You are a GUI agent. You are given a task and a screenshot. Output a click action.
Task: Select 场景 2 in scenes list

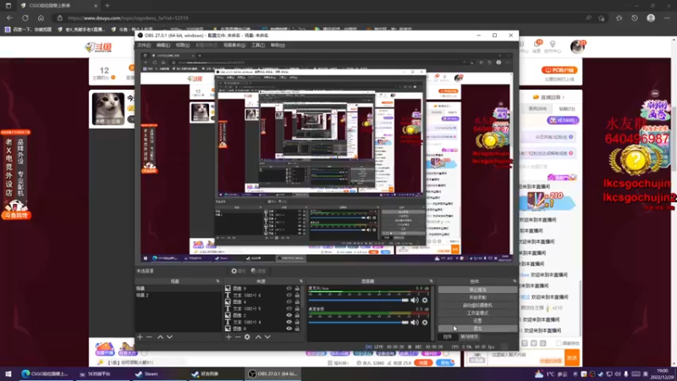[x=178, y=295]
